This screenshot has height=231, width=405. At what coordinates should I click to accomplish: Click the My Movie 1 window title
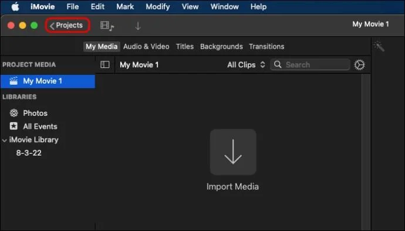pos(370,24)
